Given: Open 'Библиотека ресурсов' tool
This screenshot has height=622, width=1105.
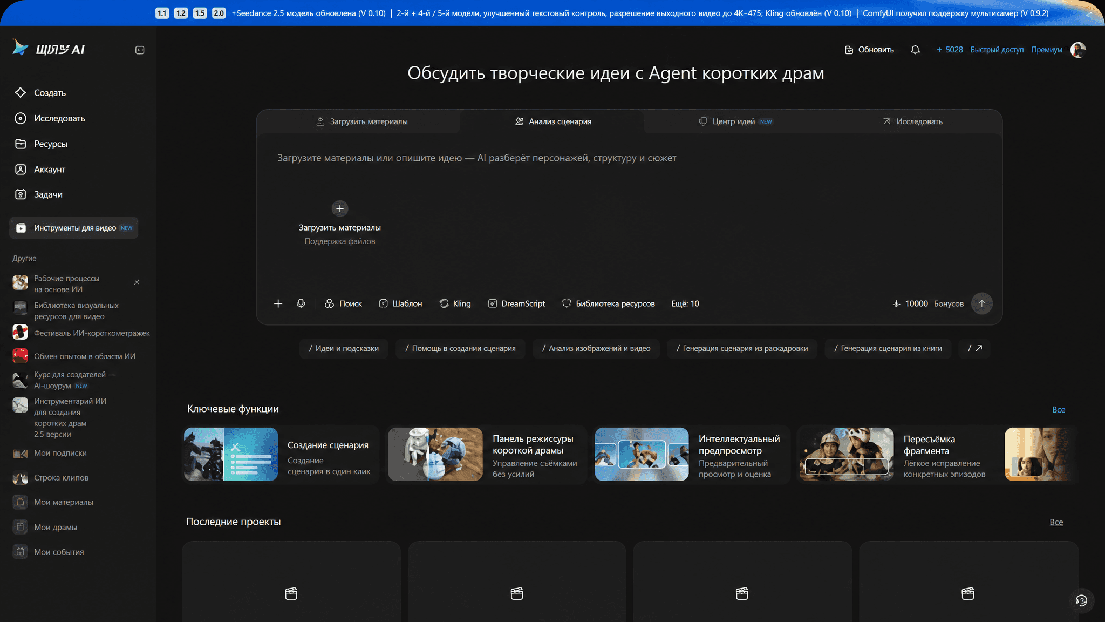Looking at the screenshot, I should 609,303.
